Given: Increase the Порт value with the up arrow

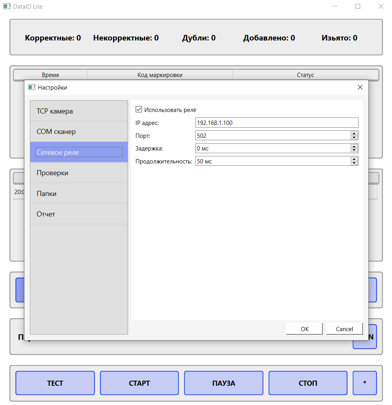Looking at the screenshot, I should click(x=354, y=134).
